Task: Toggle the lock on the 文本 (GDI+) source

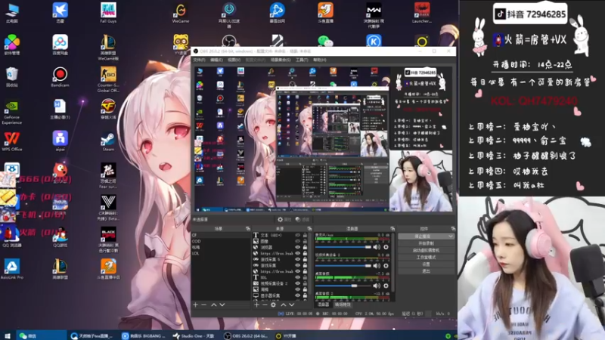Action: pyautogui.click(x=305, y=235)
